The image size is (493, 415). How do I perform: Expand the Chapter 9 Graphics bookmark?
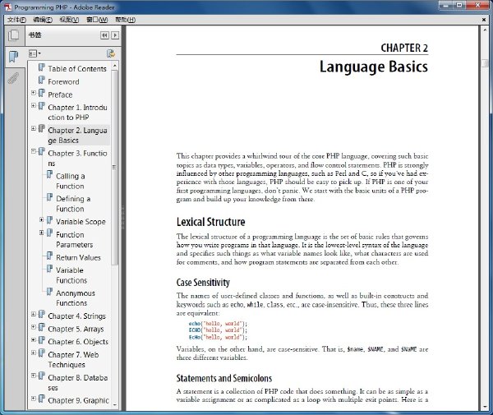[x=34, y=399]
